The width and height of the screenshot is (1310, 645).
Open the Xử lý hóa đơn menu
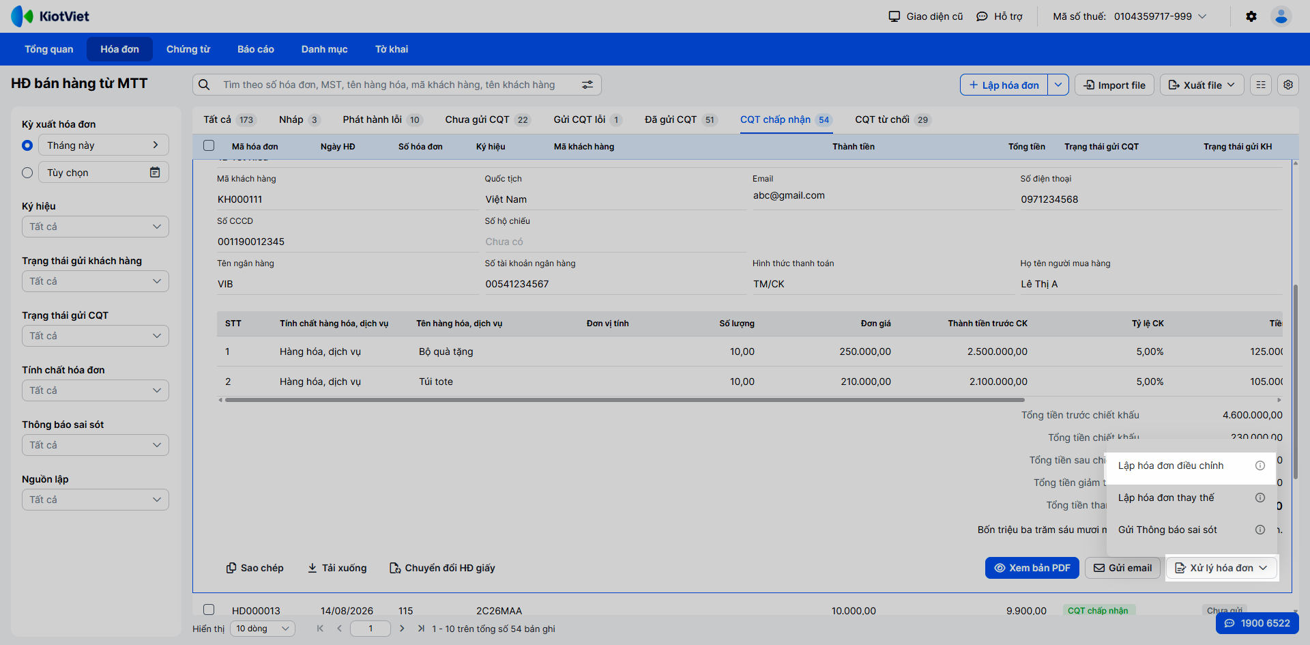1221,568
